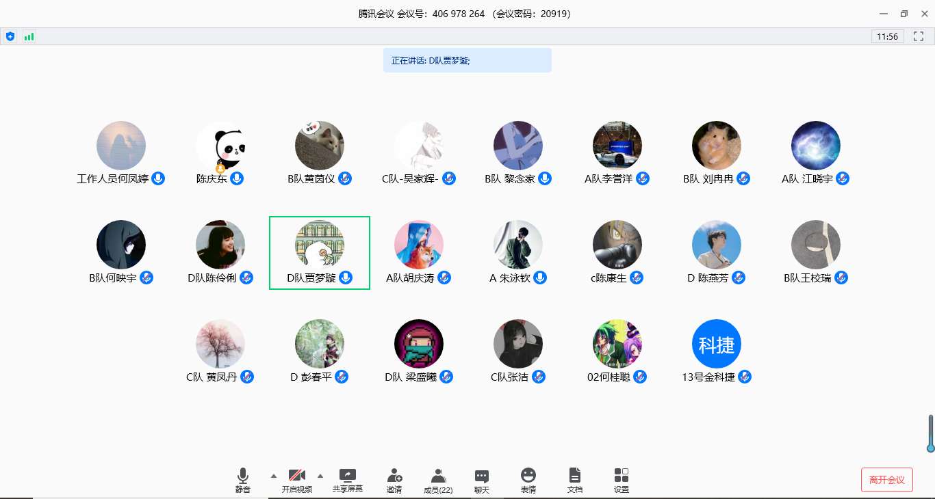Open the Settings (设置) icon
The width and height of the screenshot is (935, 499).
(621, 481)
